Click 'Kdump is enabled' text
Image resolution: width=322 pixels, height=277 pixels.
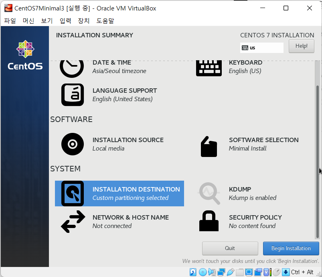pyautogui.click(x=253, y=198)
